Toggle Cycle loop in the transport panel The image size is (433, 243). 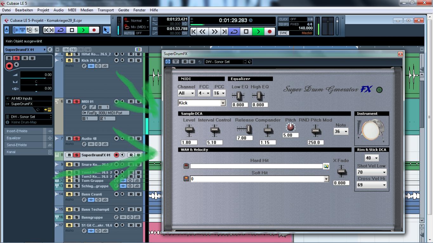pos(234,31)
